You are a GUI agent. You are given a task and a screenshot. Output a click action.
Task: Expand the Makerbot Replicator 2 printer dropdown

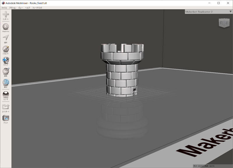pos(230,12)
